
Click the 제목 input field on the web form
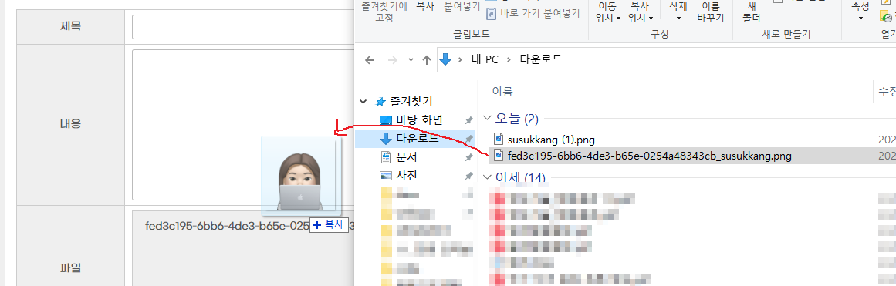(243, 27)
